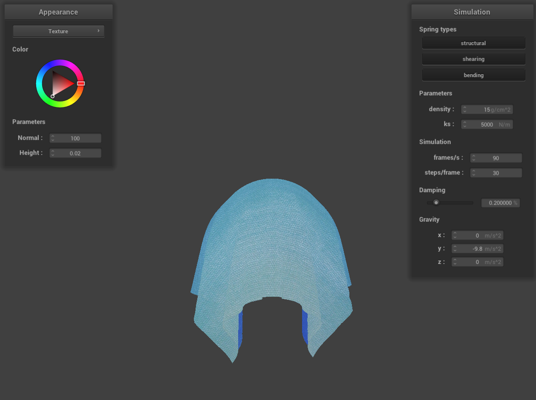The height and width of the screenshot is (400, 536).
Task: Click the Normal value stepper arrows
Action: pos(53,138)
